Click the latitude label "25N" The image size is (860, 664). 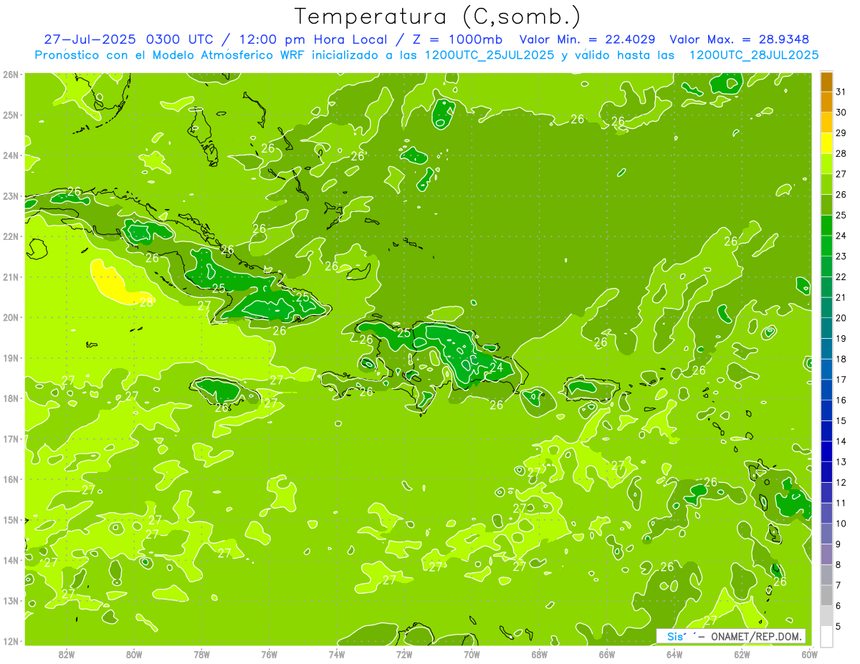click(x=11, y=115)
